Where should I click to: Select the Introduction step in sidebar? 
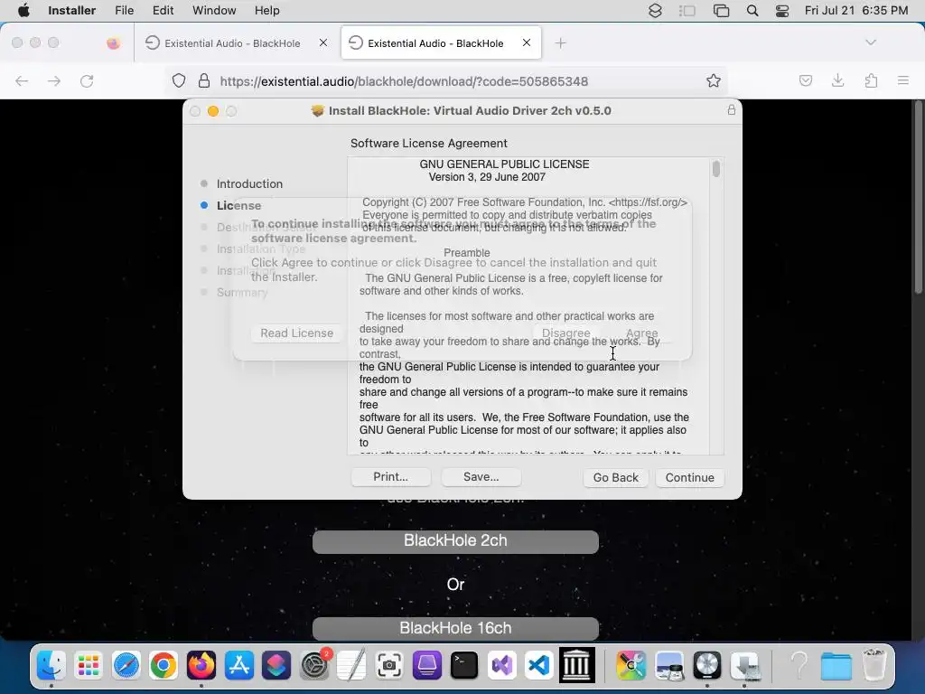249,183
